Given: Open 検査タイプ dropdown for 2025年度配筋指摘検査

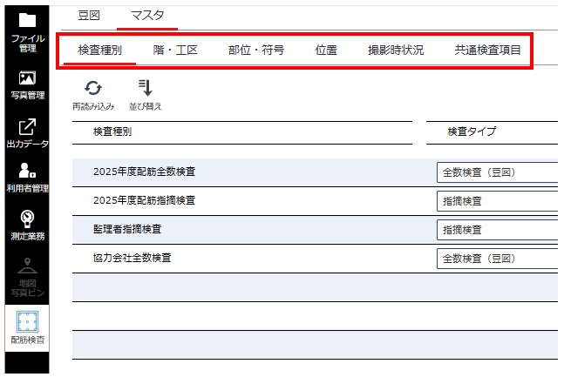Looking at the screenshot, I should coord(498,201).
